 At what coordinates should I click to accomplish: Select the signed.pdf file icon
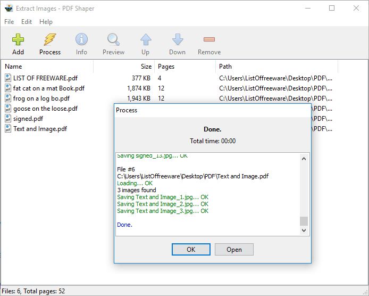[8, 119]
